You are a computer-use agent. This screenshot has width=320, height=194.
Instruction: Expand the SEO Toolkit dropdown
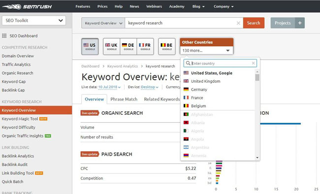[x=34, y=20]
